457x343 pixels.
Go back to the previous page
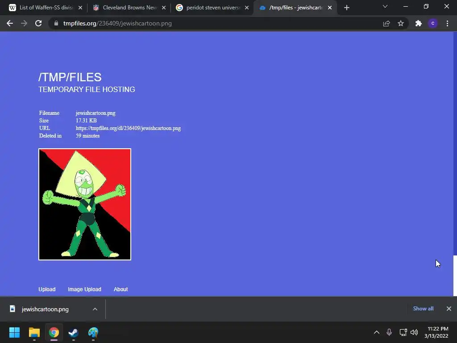10,23
